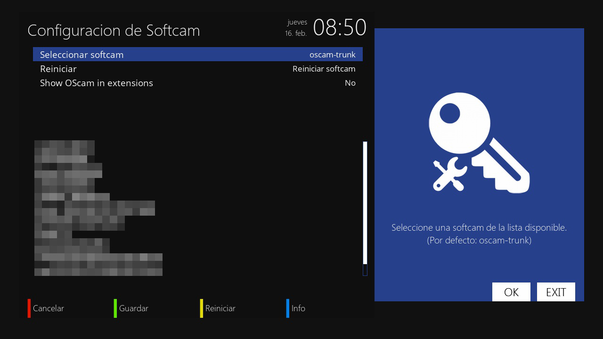Click the Cancelar text at bottom
Viewport: 603px width, 339px height.
[x=48, y=308]
